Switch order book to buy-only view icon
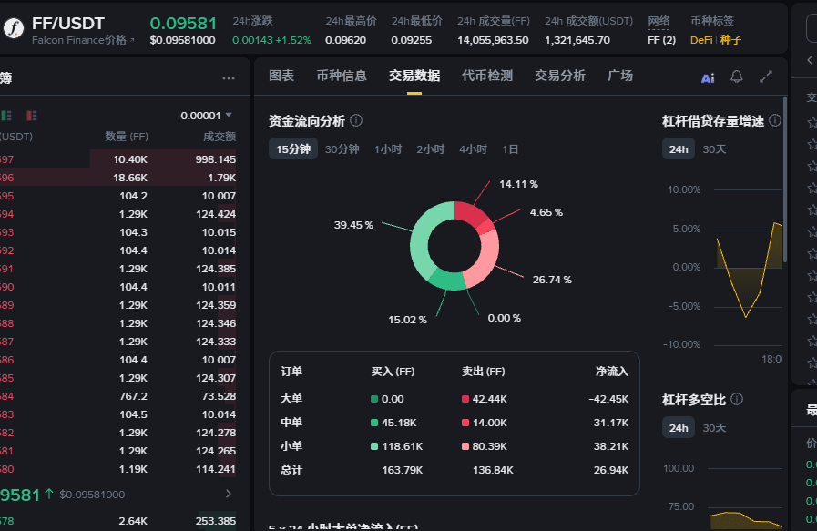Viewport: 817px width, 531px height. click(5, 116)
